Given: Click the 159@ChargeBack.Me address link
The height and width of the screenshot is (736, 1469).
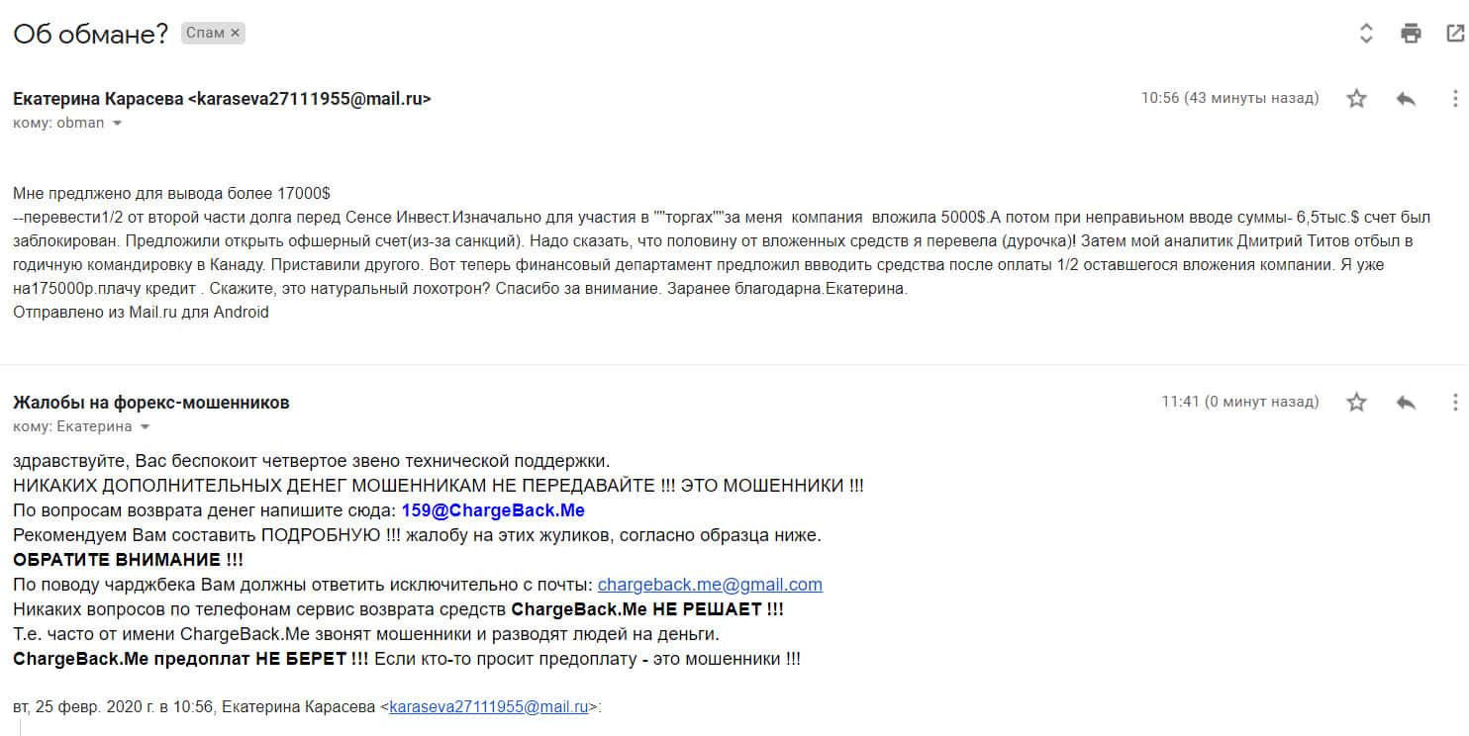Looking at the screenshot, I should [x=493, y=510].
